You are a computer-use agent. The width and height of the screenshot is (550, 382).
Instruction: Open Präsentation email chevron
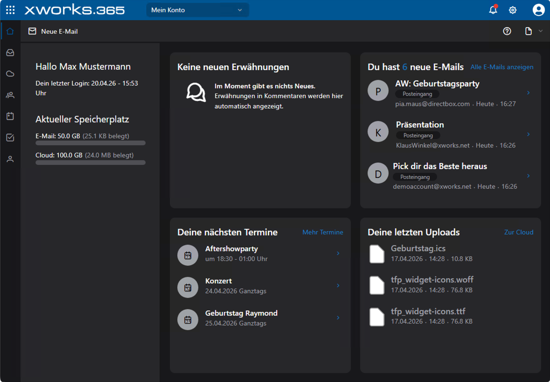(x=529, y=134)
